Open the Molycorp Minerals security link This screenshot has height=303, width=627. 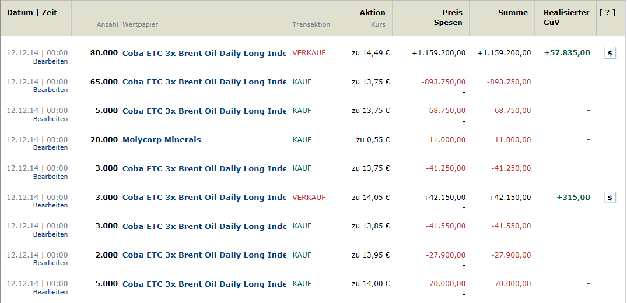click(162, 139)
